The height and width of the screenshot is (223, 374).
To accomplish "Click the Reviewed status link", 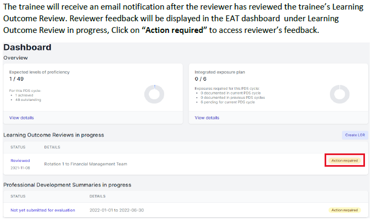I will [20, 160].
